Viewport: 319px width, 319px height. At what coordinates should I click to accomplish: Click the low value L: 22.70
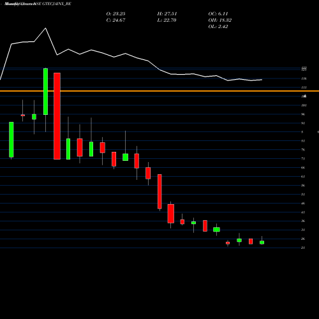167,20
